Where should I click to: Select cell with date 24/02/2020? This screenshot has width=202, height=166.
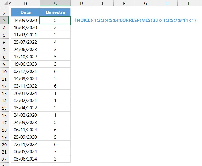coord(25,115)
